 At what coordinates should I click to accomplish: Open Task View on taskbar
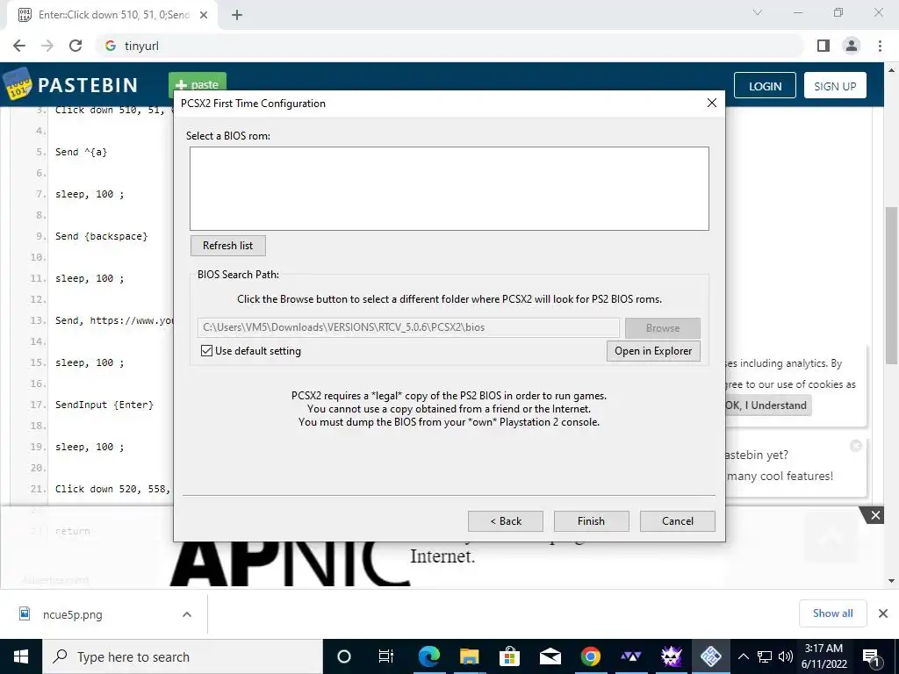point(386,656)
